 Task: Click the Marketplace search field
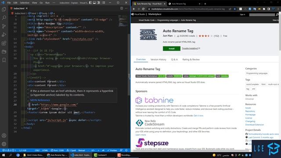(x=262, y=14)
